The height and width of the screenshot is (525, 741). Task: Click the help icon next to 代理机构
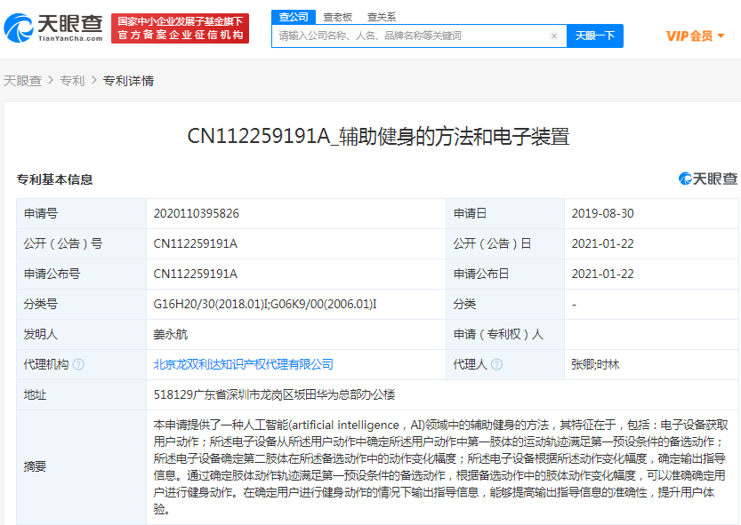pos(78,364)
